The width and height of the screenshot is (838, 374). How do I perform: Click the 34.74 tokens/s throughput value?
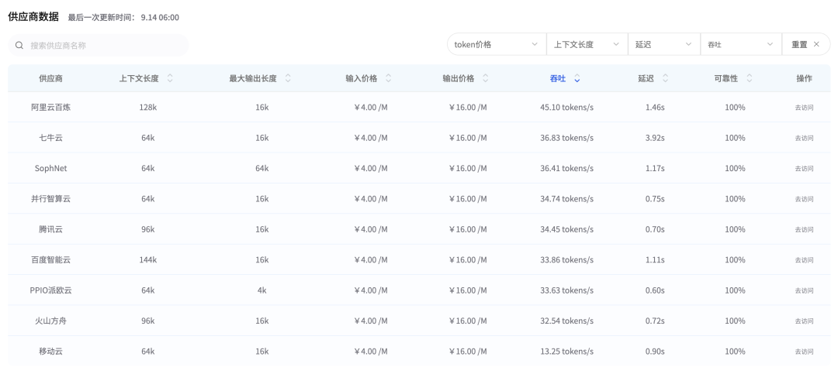[567, 198]
